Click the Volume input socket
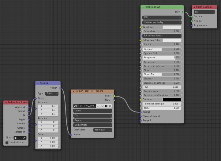 click(192, 21)
